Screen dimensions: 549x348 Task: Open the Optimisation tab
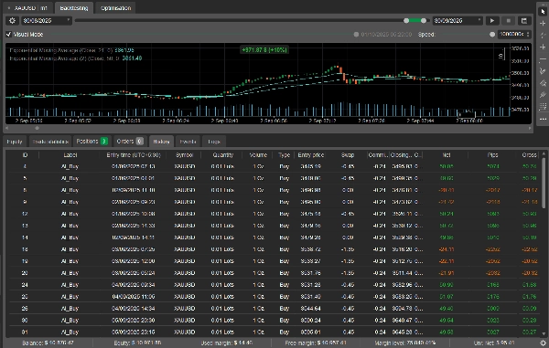115,7
